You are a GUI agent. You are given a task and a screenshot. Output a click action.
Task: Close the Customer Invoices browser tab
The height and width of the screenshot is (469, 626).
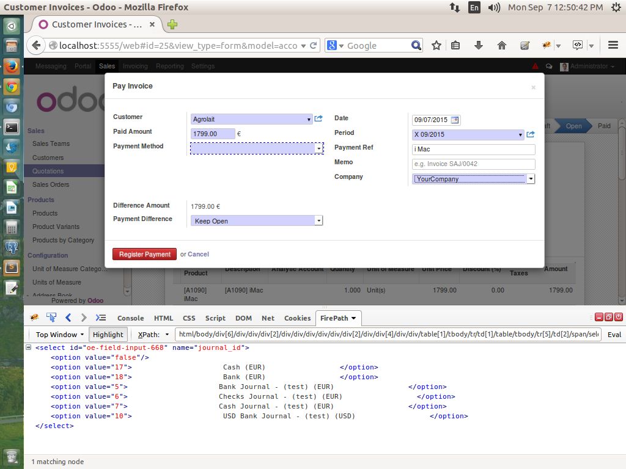(152, 24)
